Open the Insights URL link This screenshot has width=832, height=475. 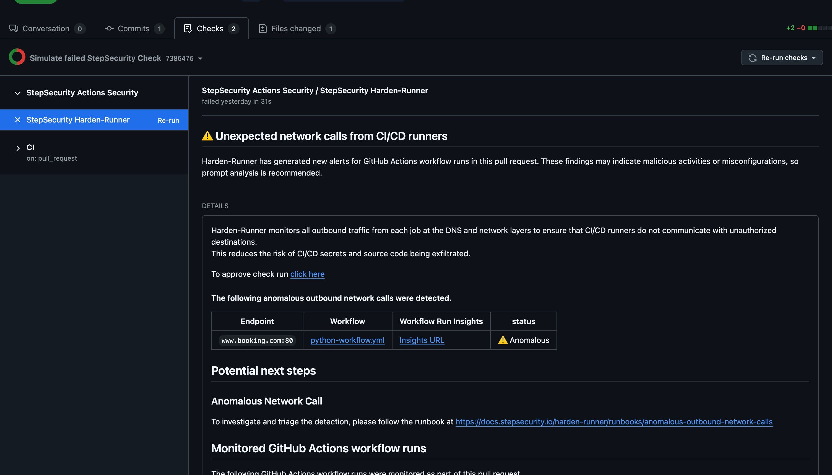point(422,340)
